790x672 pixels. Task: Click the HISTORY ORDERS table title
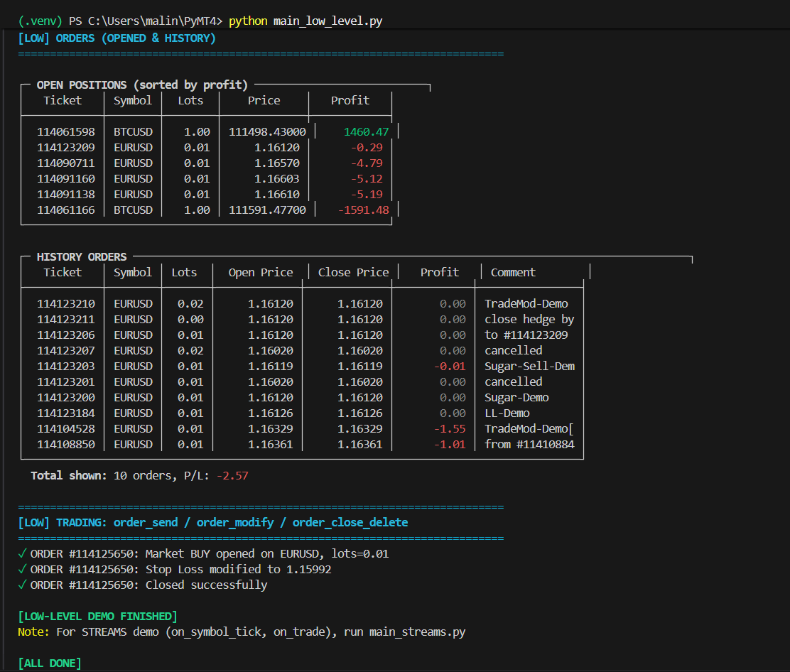[x=82, y=257]
